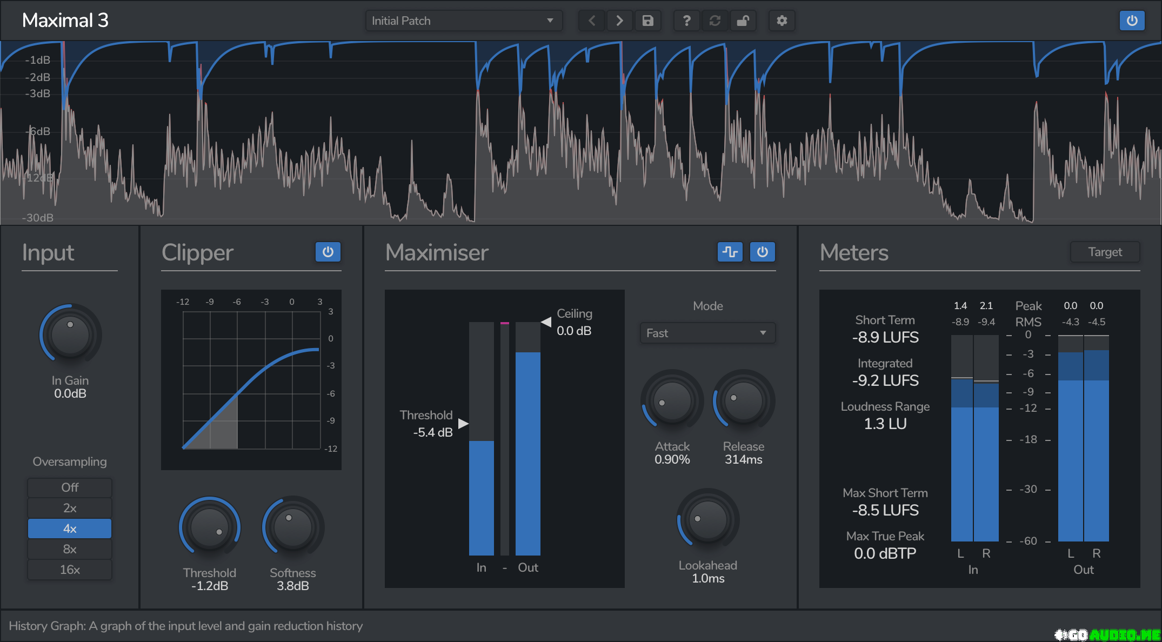Click the In Gain knob
The height and width of the screenshot is (642, 1162).
(x=70, y=334)
